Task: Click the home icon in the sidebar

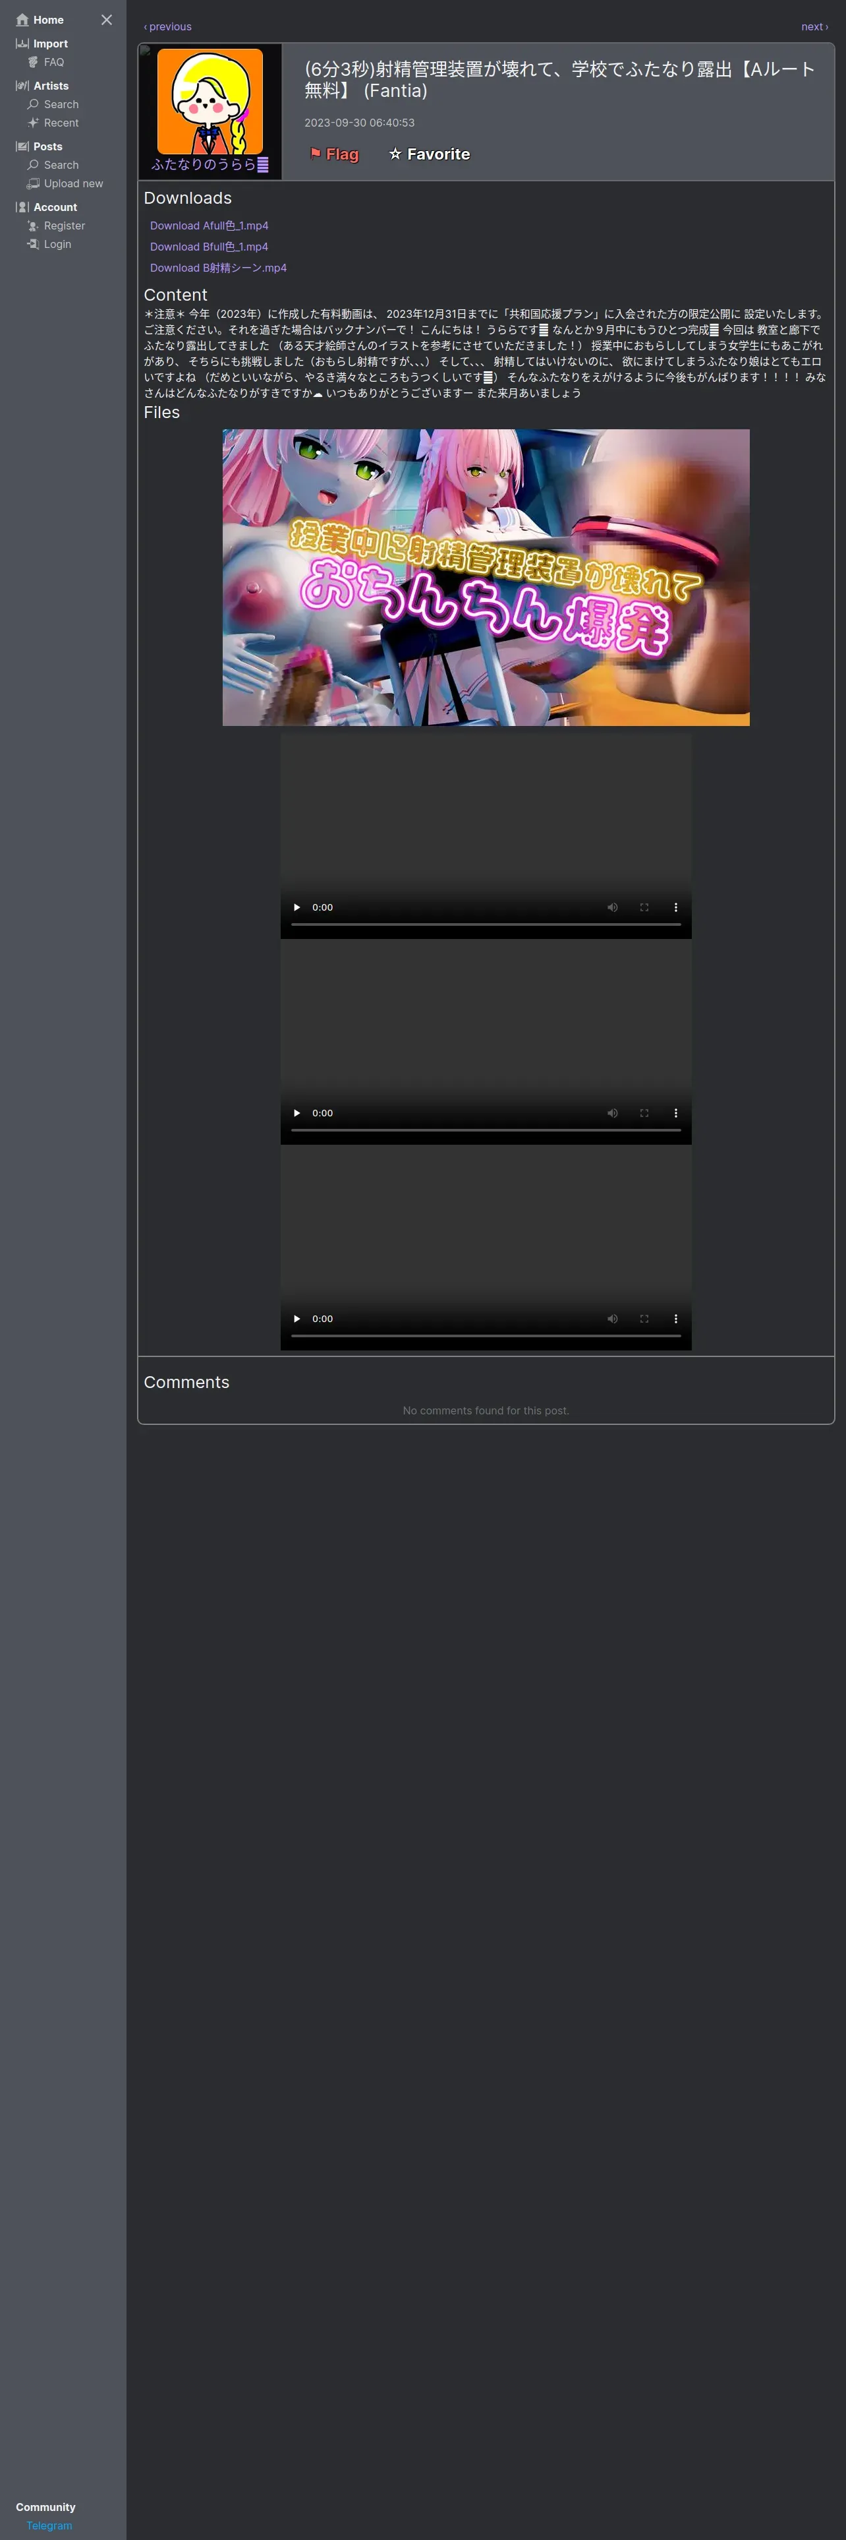Action: [x=22, y=20]
